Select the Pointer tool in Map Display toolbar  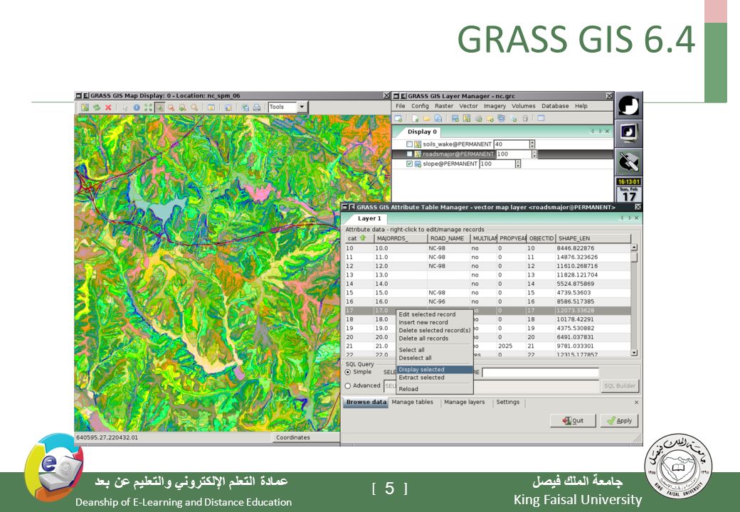[125, 107]
